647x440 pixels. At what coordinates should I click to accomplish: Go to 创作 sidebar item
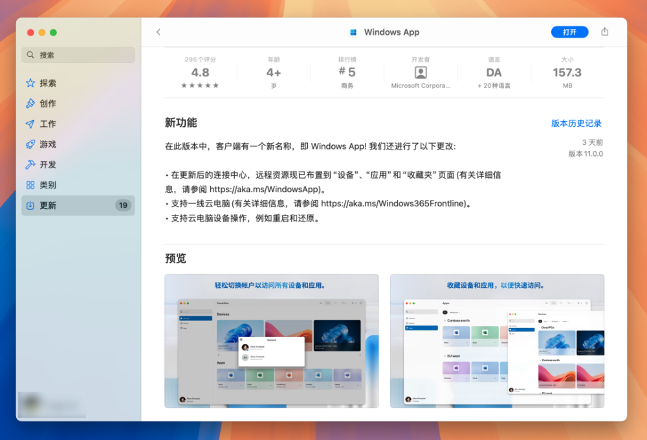click(x=78, y=104)
